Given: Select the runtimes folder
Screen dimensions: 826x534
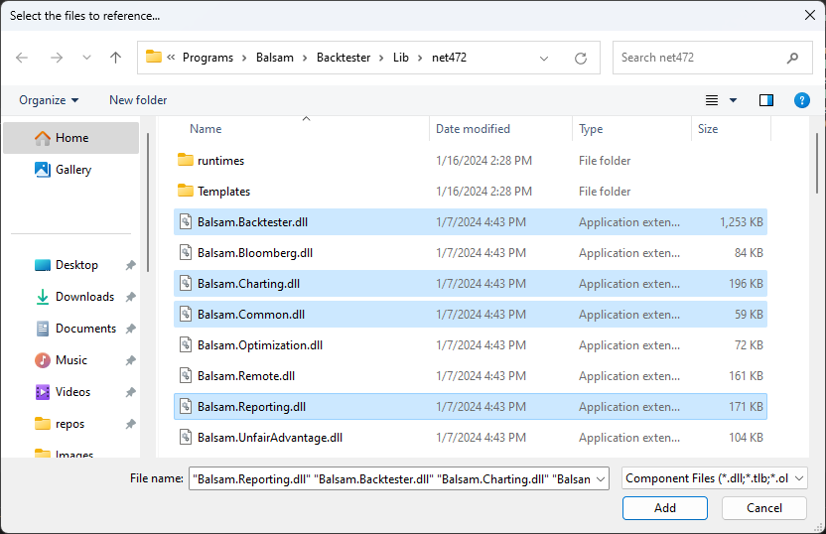Looking at the screenshot, I should [471, 160].
